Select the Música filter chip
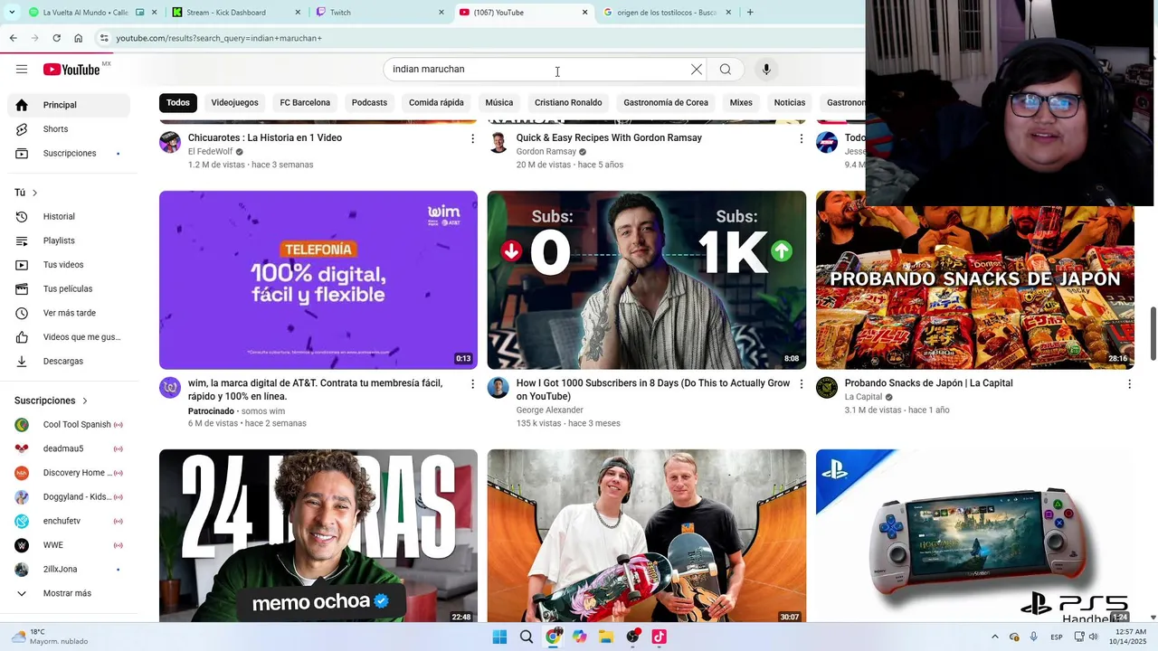 point(499,102)
